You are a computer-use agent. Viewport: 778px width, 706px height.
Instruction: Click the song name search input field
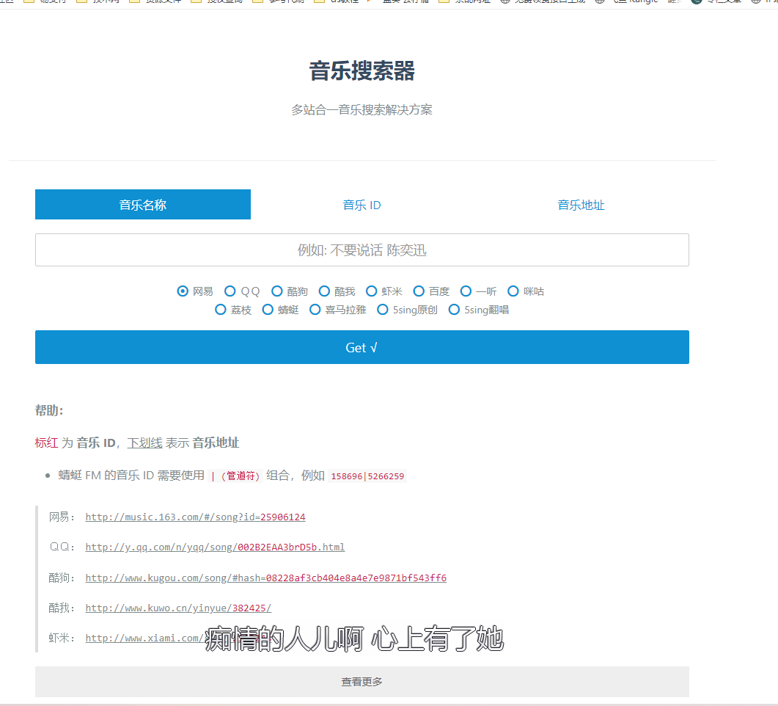point(362,250)
